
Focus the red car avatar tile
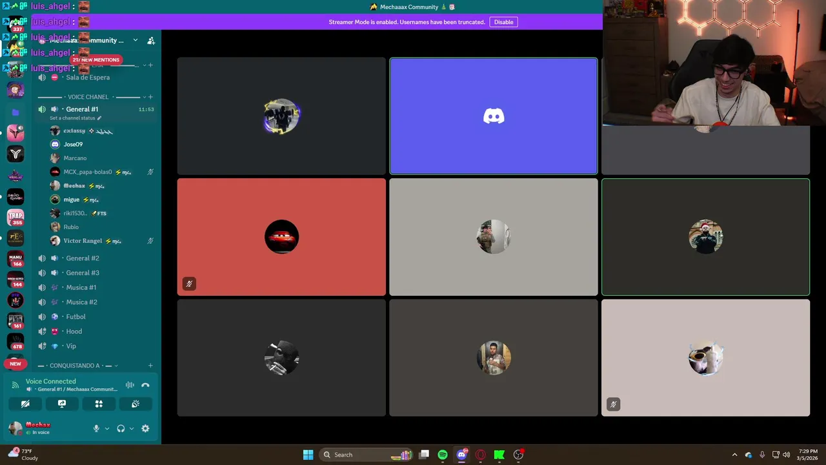point(281,237)
